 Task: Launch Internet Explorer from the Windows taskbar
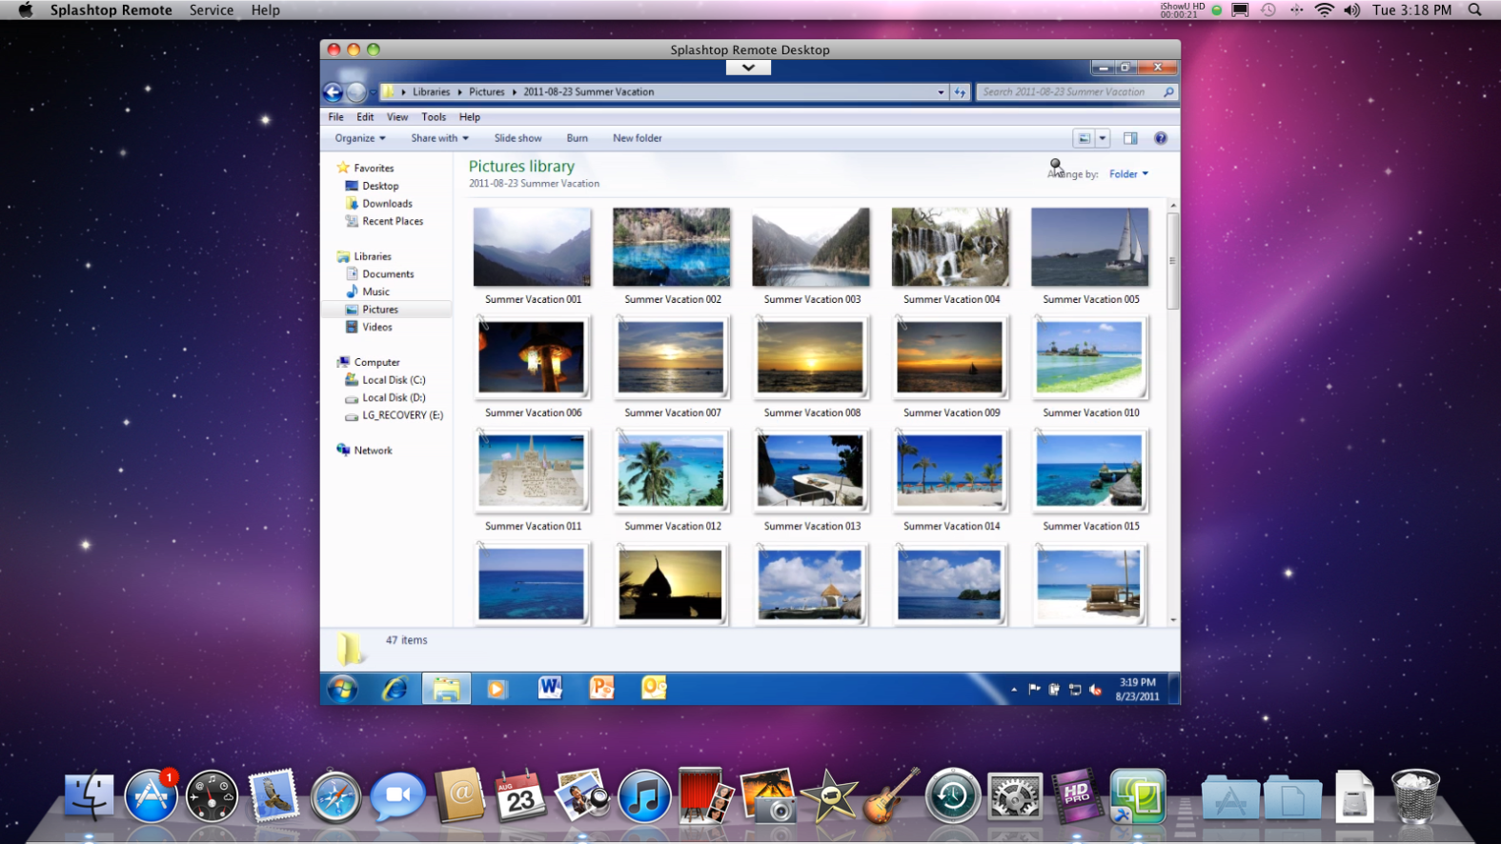[395, 688]
